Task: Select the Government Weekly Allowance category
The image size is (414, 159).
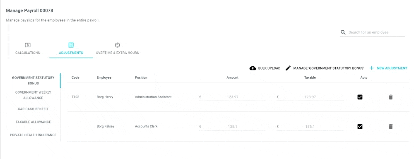Action: click(x=33, y=95)
